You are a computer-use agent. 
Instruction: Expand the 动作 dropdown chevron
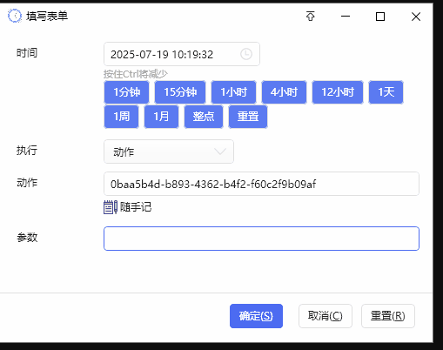(220, 151)
